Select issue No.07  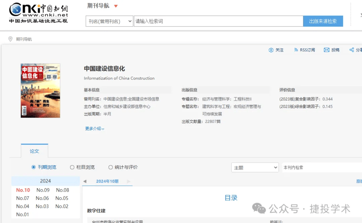(x=23, y=198)
